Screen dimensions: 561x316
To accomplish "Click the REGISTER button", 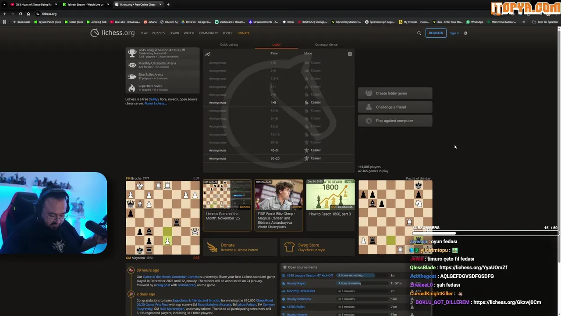I will (436, 33).
